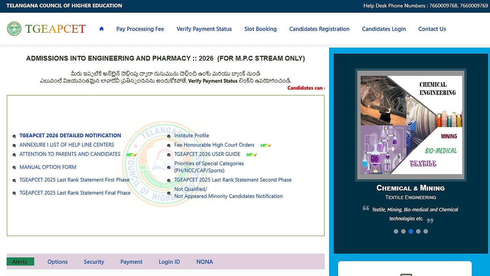
Task: Open Attention to Parents and Candidates link
Action: point(70,154)
